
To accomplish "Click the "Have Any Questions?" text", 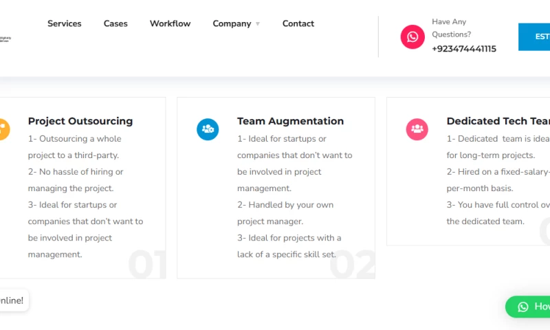I will pos(451,28).
